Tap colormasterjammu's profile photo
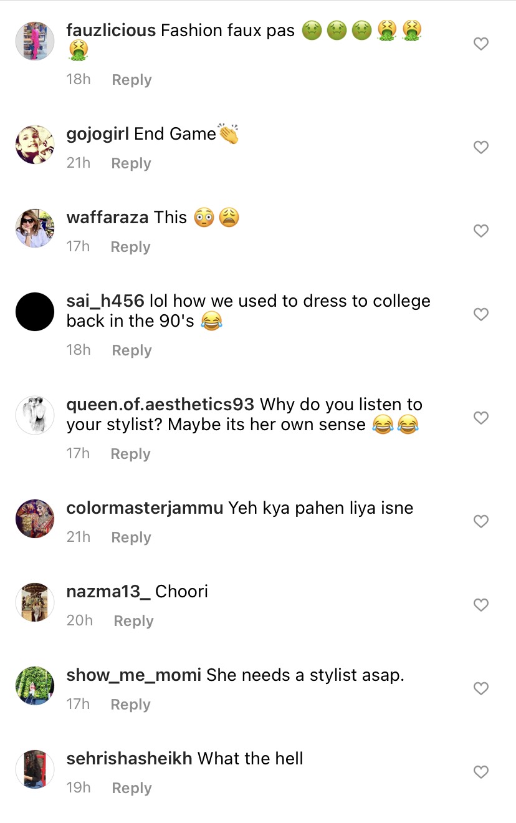516x823 pixels. point(35,519)
